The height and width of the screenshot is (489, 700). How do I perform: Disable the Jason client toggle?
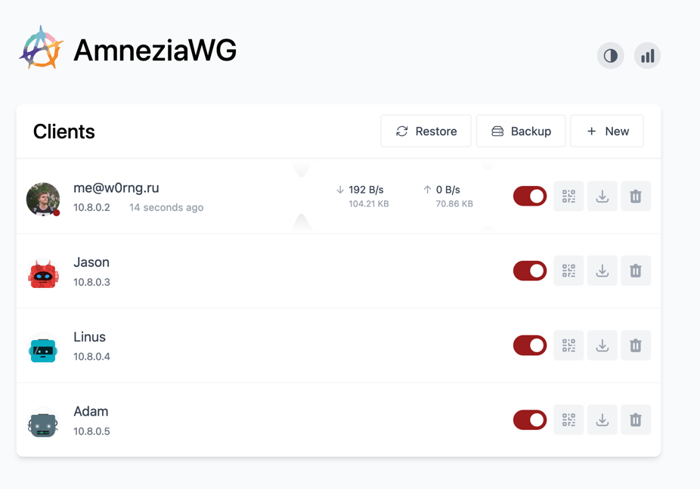click(530, 271)
